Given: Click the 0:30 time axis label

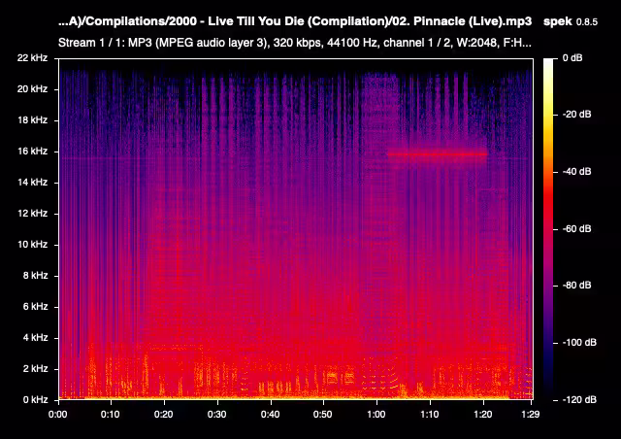Looking at the screenshot, I should (217, 415).
